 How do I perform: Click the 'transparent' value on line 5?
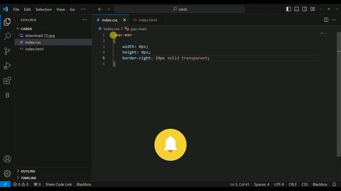(194, 58)
